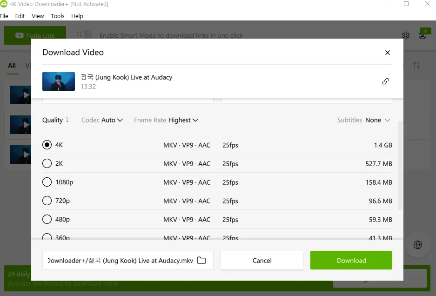Screen dimensions: 436x296
Task: Pick the 480p quality radio button
Action: click(x=47, y=219)
